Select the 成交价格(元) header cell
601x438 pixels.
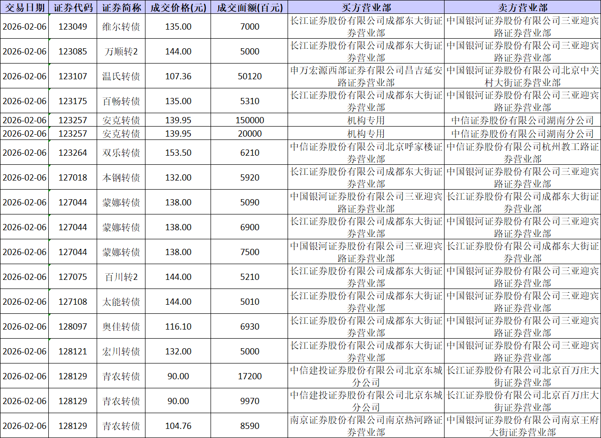pos(178,7)
